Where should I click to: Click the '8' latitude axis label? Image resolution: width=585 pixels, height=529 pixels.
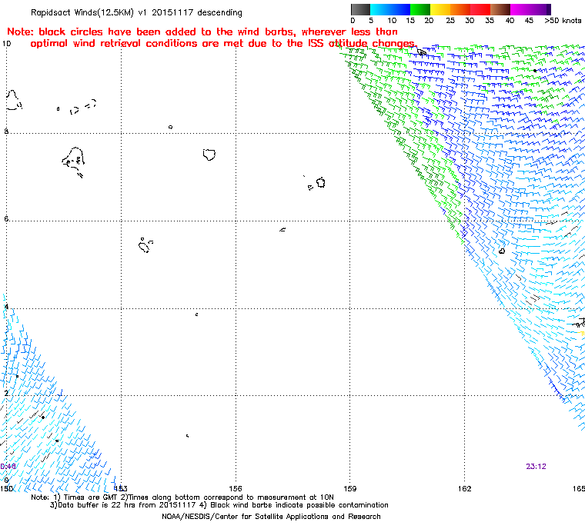coord(6,131)
